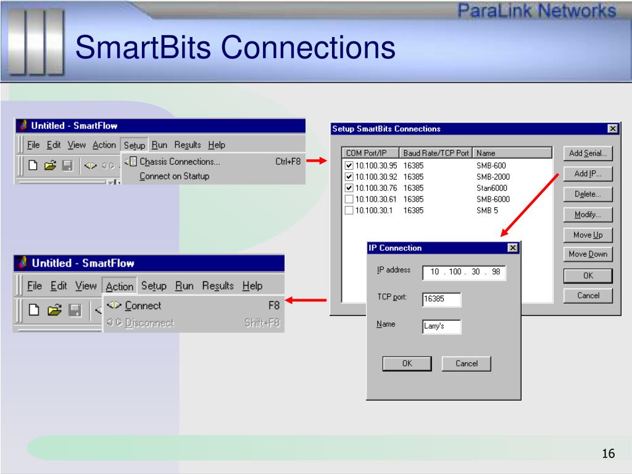
Task: Click Connect icon in upper SmartFlow toolbar
Action: pos(90,165)
